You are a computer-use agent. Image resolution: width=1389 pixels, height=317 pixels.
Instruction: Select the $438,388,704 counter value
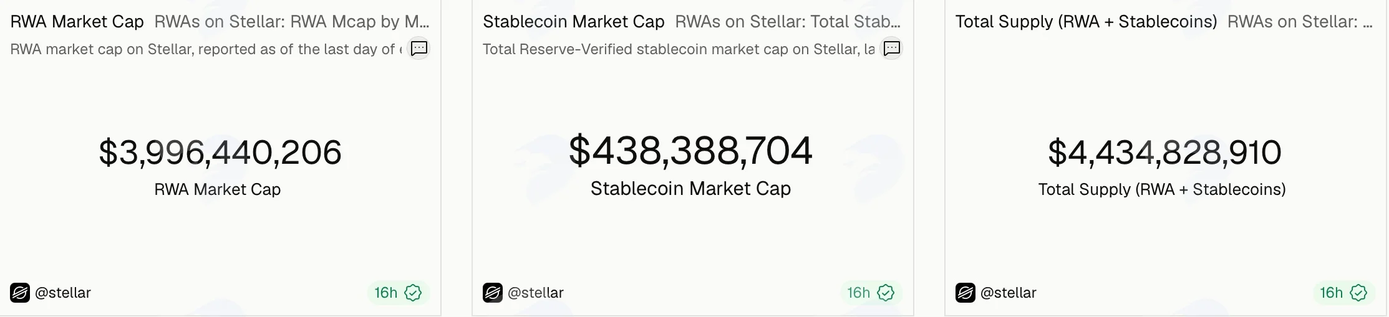[690, 151]
